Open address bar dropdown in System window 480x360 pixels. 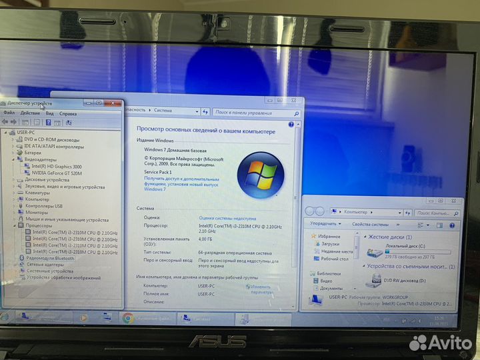[197, 112]
